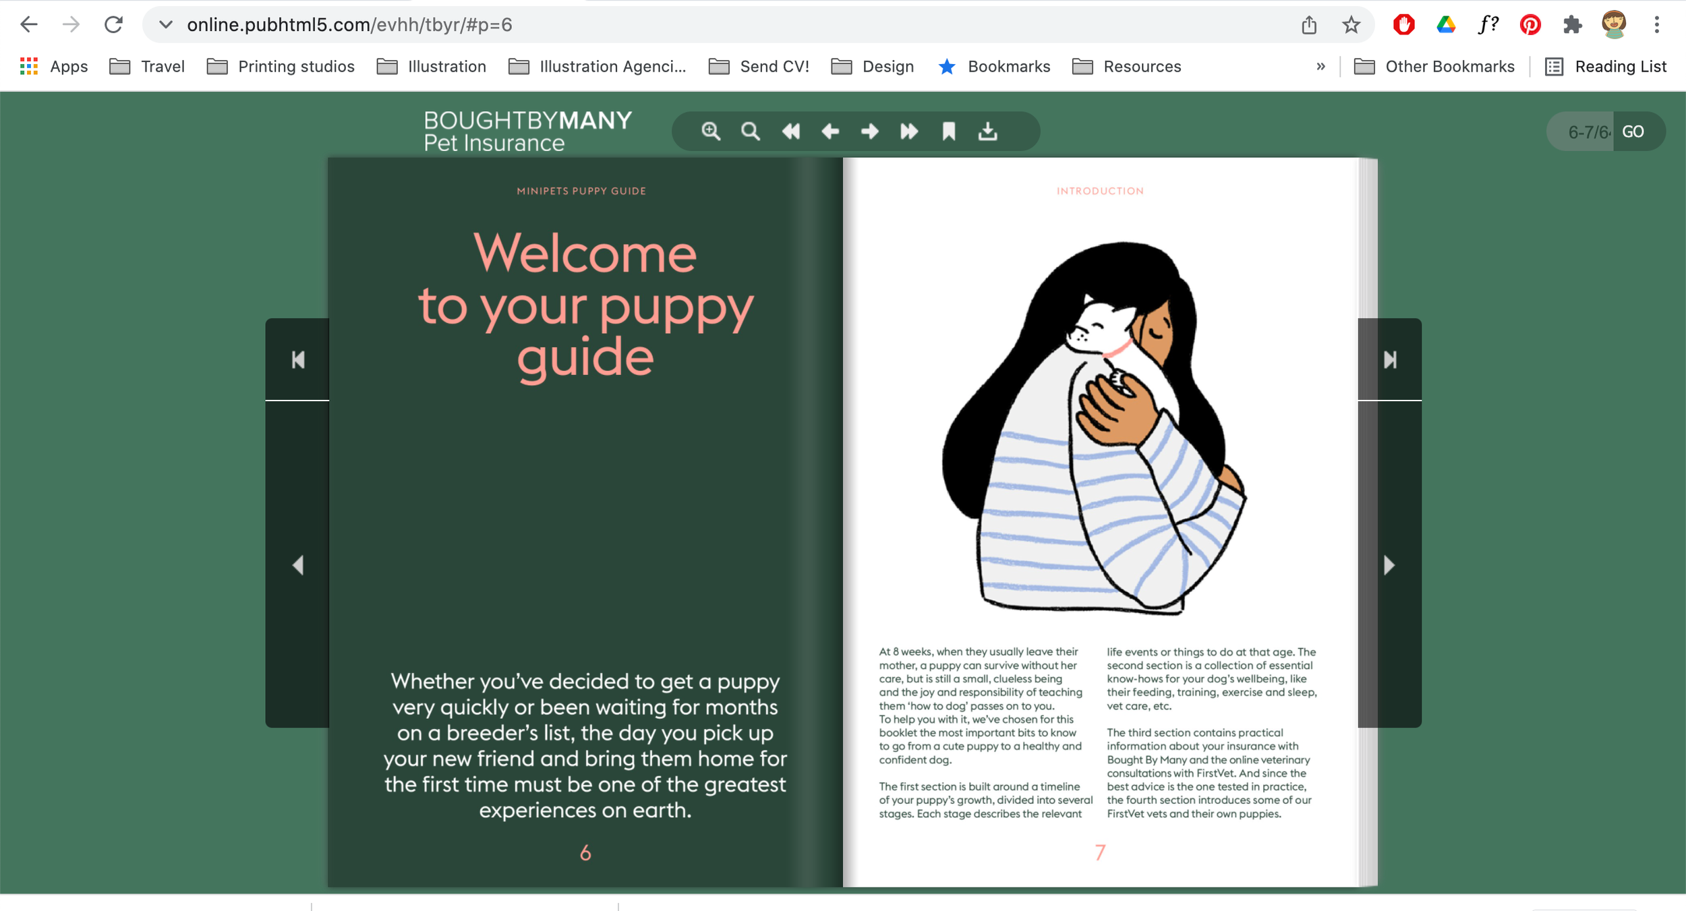Skip to first page via left side panel
This screenshot has width=1686, height=911.
click(297, 359)
